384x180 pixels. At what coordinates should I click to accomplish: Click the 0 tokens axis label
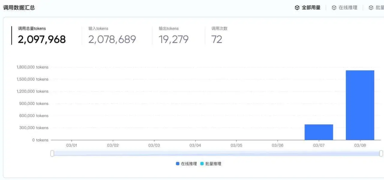(41, 140)
